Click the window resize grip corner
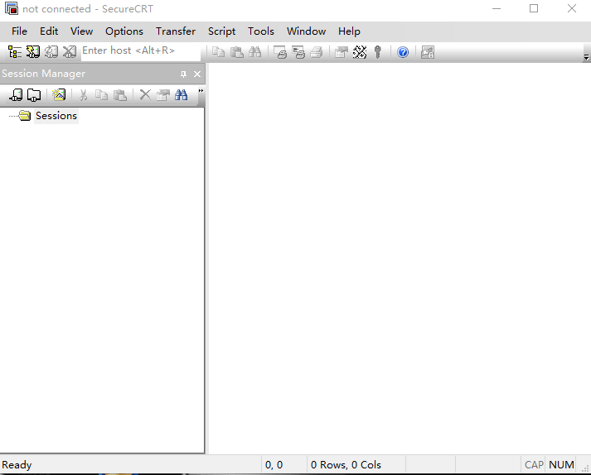 (585, 468)
